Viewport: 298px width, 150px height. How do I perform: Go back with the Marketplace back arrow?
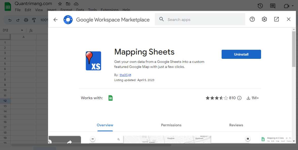55,19
